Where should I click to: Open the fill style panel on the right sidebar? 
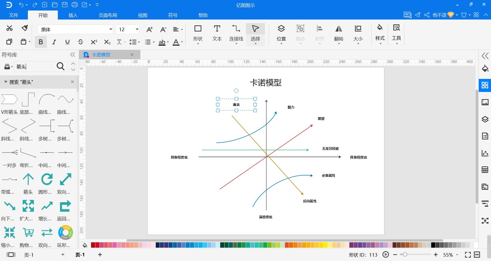[485, 69]
